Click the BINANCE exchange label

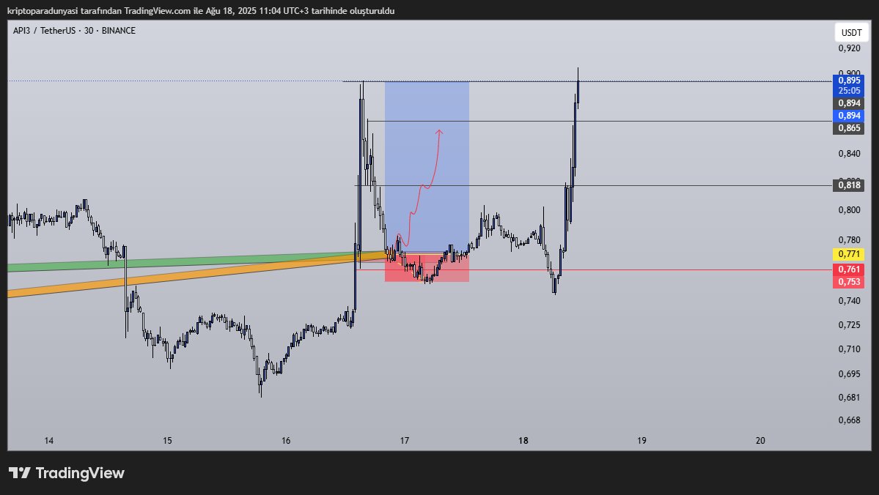coord(117,31)
